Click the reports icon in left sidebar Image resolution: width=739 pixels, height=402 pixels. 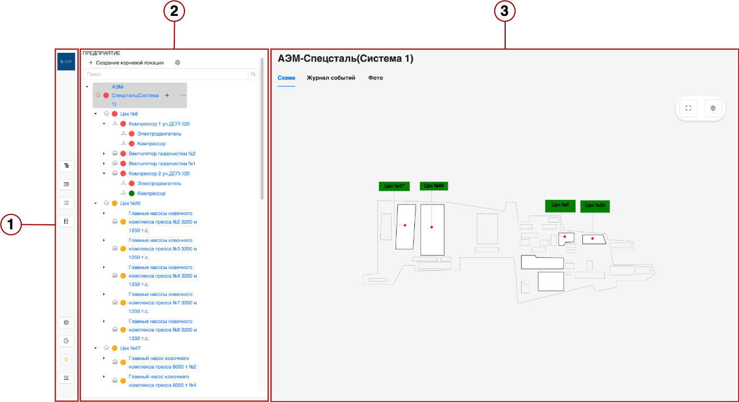pyautogui.click(x=66, y=221)
